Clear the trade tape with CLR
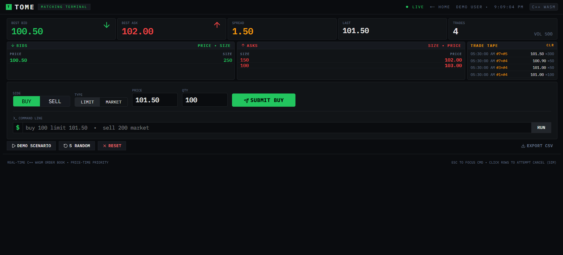Viewport: 563px width, 255px height. coord(550,45)
